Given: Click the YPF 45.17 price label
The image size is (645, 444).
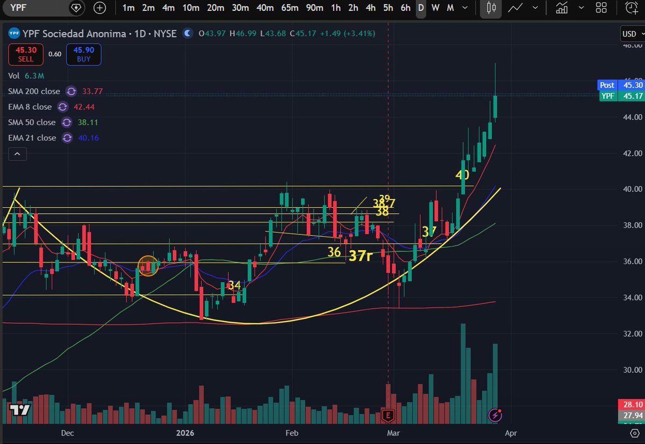Looking at the screenshot, I should tap(621, 96).
